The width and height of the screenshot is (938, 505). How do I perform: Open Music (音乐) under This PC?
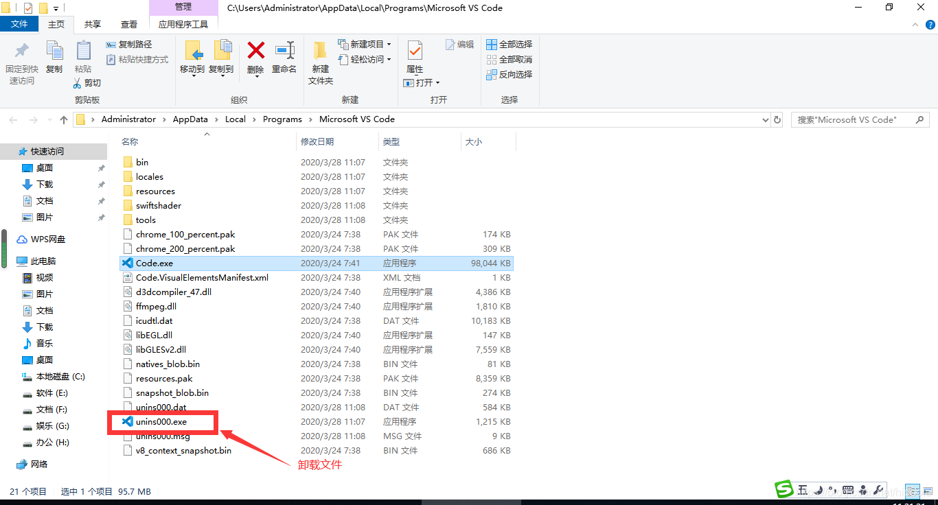(x=45, y=344)
